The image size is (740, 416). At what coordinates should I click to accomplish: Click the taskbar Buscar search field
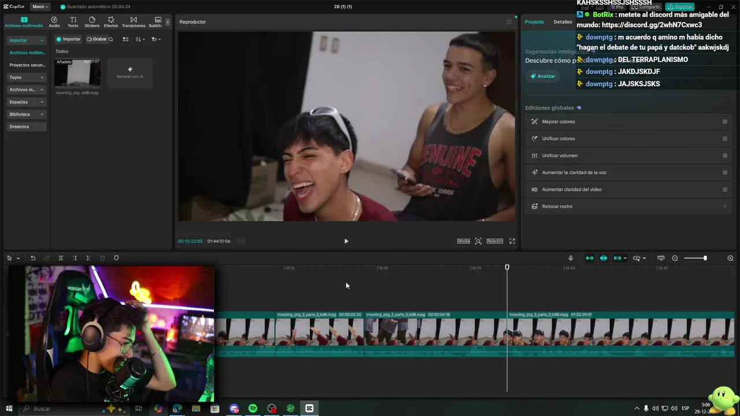tap(75, 408)
